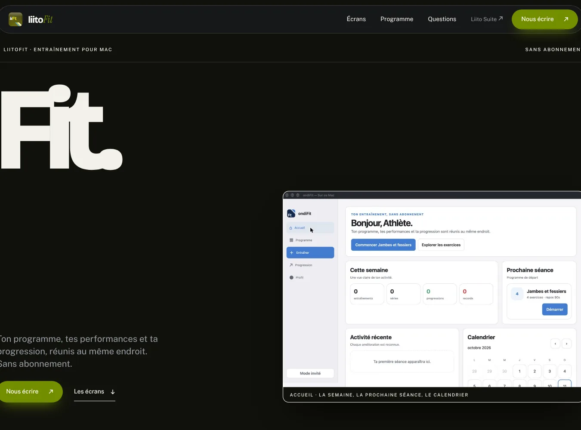
Task: Click Commencer Jambes et fessiers
Action: (x=383, y=245)
